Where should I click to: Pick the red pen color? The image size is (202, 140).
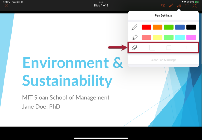[146, 27]
